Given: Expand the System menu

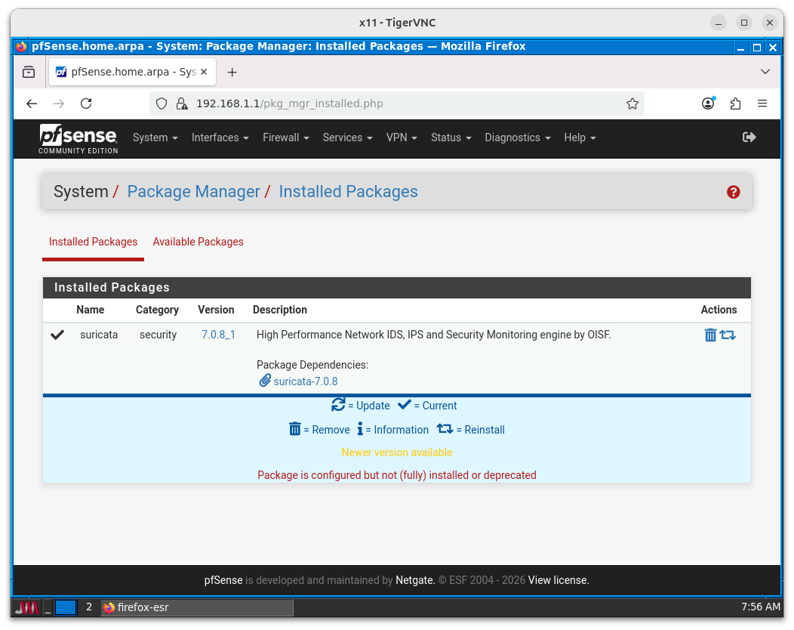Looking at the screenshot, I should 155,138.
